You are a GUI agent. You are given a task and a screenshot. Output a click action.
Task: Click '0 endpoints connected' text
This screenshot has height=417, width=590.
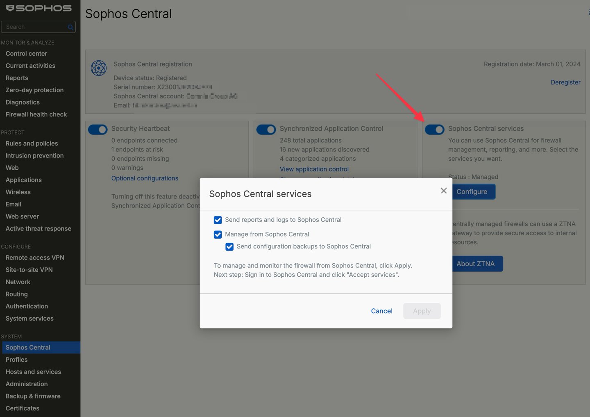pos(144,140)
